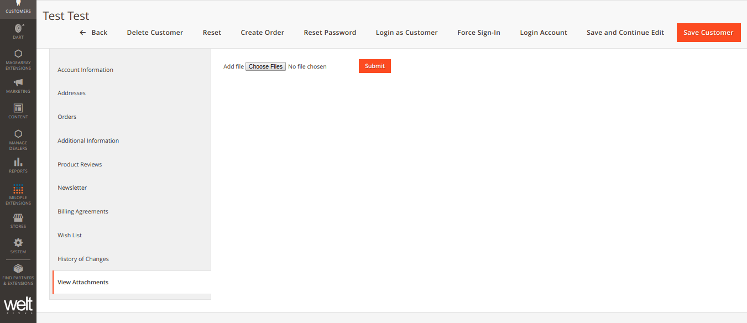This screenshot has width=747, height=323.
Task: Open the Customers section in sidebar
Action: coord(18,7)
